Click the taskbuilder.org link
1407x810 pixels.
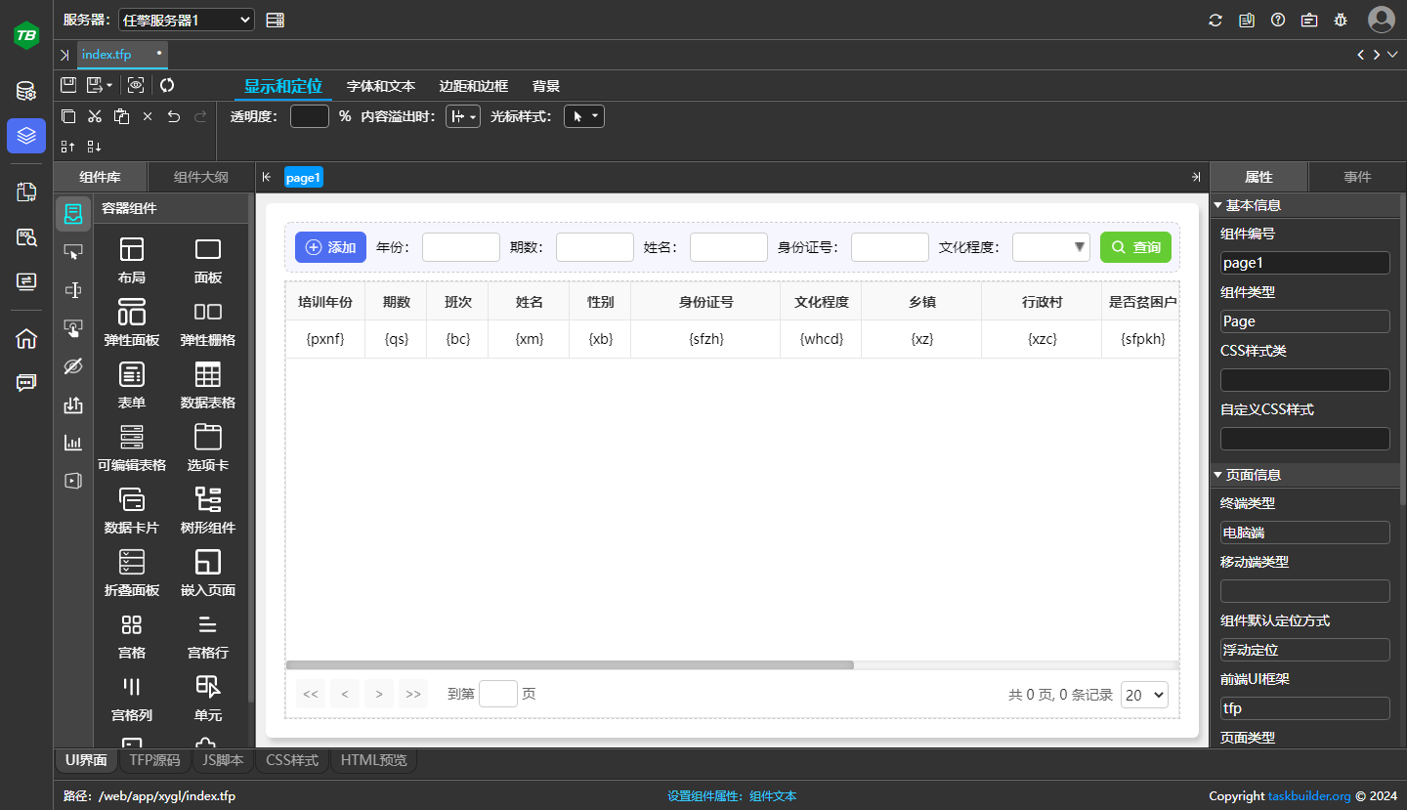pos(1309,796)
